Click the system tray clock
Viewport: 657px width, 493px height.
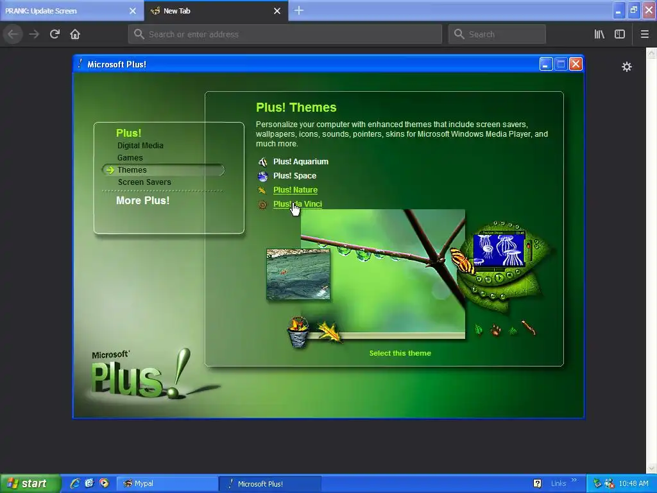(633, 483)
